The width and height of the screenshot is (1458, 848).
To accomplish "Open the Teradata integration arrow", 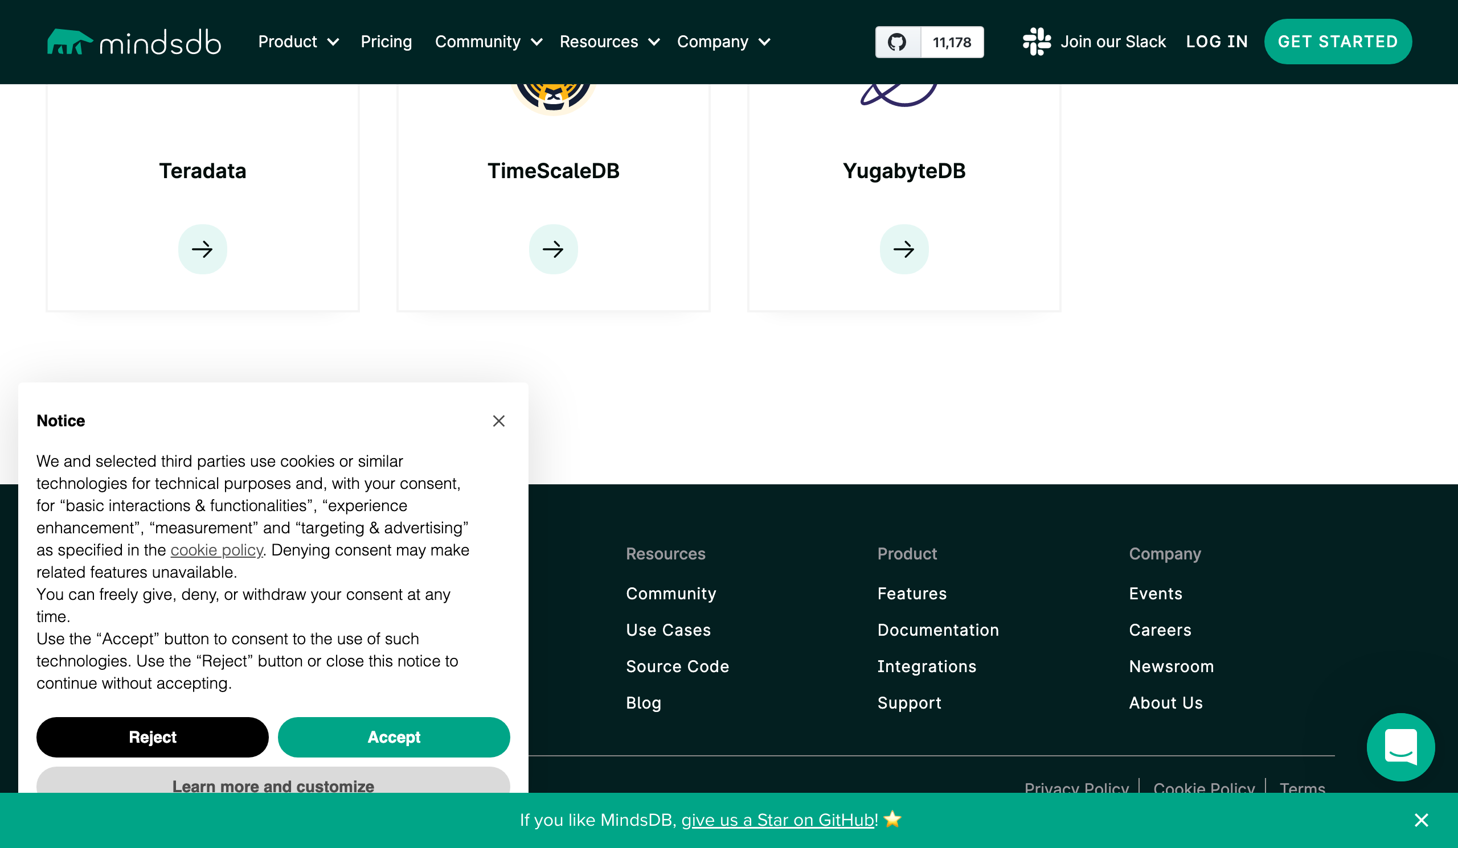I will point(203,249).
